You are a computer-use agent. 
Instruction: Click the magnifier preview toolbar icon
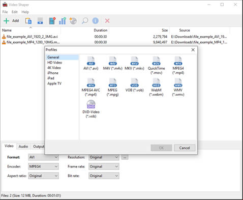click(85, 21)
